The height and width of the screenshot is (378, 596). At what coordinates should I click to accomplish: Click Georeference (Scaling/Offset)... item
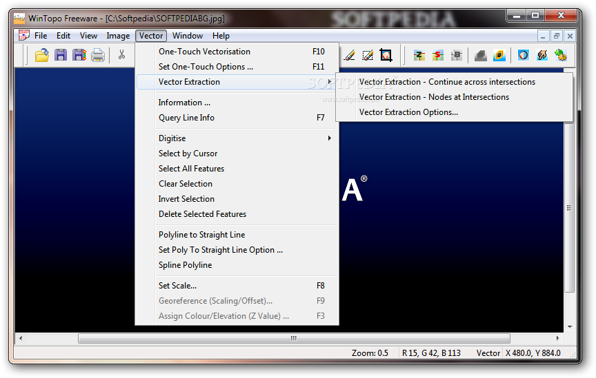237,301
